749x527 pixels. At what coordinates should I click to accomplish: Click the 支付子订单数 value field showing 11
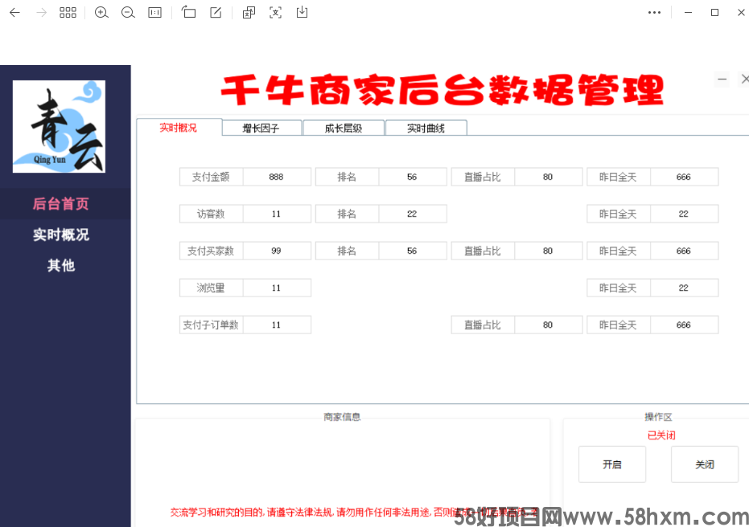(x=277, y=325)
